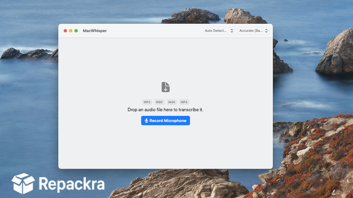This screenshot has height=198, width=353.
Task: Click the WAV format tag
Action: tap(159, 102)
